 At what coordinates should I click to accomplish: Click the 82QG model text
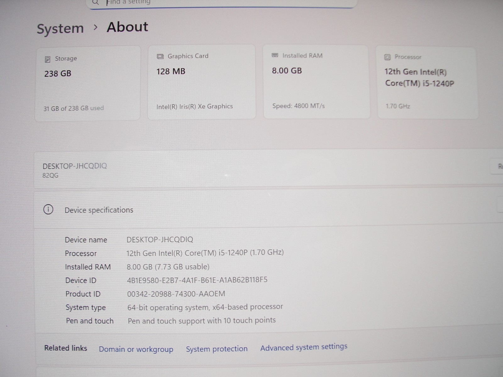(50, 175)
